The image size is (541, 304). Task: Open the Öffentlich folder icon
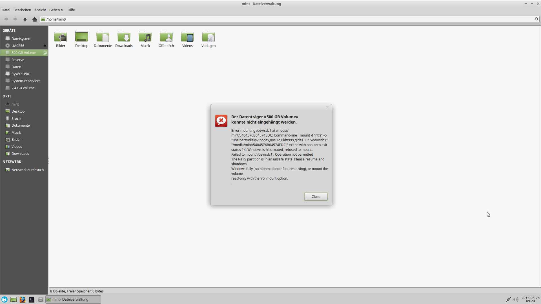click(166, 37)
